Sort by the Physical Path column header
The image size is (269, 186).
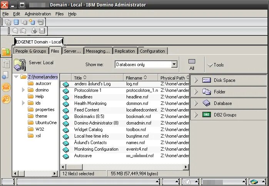(x=174, y=78)
